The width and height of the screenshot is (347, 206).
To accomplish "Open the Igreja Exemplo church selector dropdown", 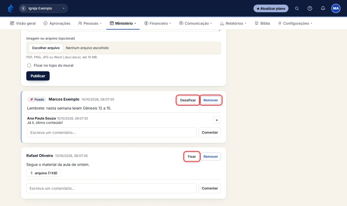I will click(x=43, y=8).
